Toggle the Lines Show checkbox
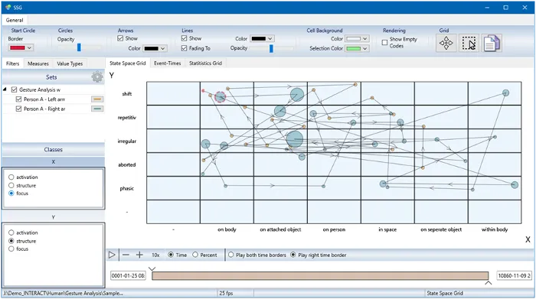This screenshot has height=299, width=536. tap(185, 38)
